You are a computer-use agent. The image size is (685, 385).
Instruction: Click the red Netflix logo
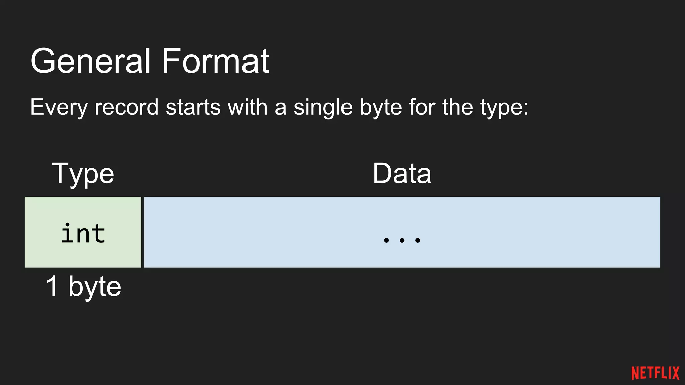click(x=655, y=373)
